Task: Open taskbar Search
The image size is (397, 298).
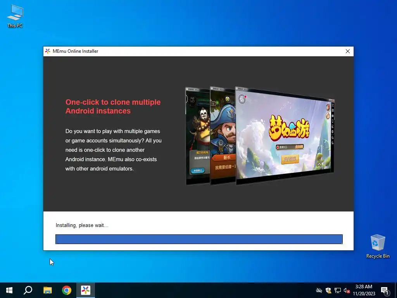Action: tap(28, 290)
